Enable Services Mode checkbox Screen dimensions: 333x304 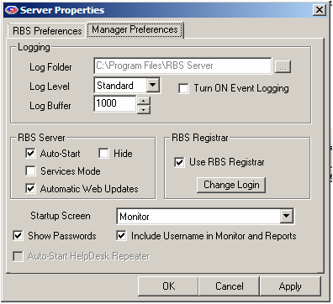[30, 171]
